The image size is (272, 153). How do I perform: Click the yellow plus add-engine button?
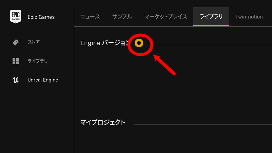(139, 43)
